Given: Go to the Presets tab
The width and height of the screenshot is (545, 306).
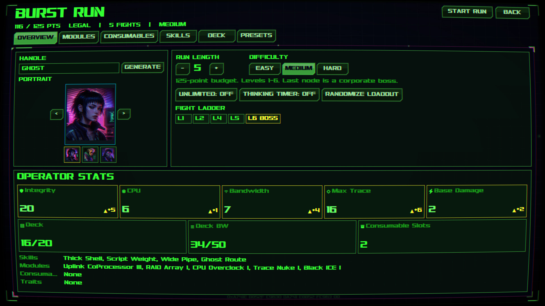Looking at the screenshot, I should pyautogui.click(x=256, y=36).
